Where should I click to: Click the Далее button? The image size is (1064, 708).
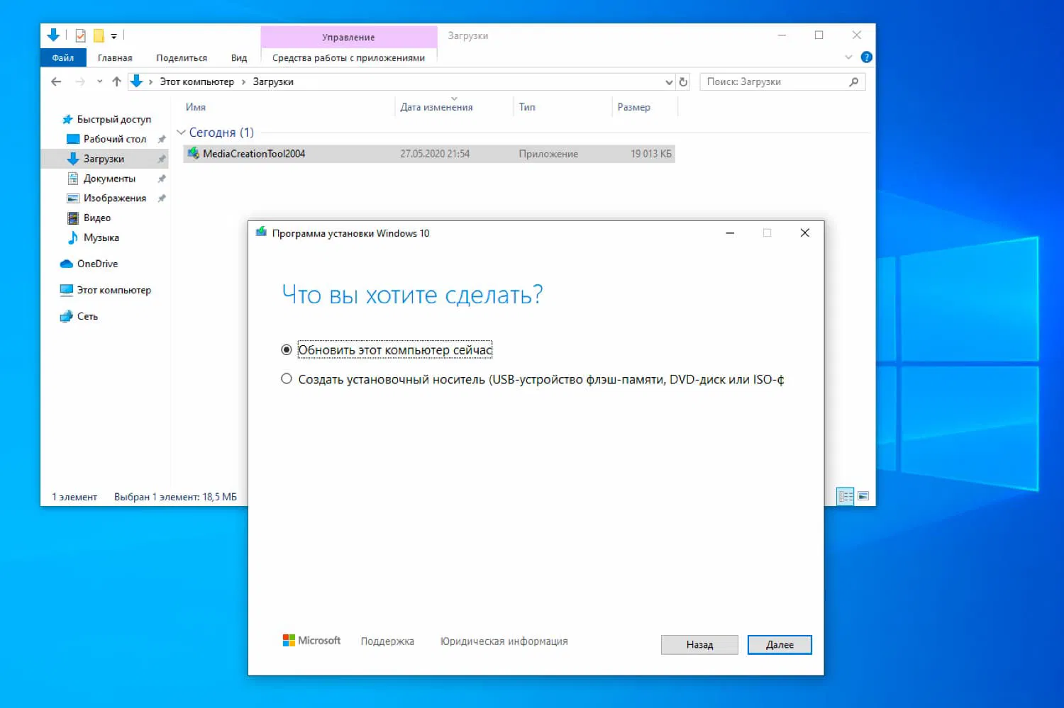[779, 644]
